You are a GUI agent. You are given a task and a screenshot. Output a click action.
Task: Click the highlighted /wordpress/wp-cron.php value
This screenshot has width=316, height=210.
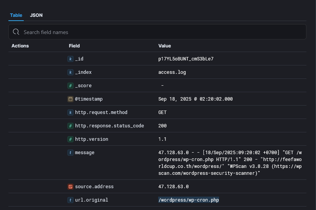(x=189, y=200)
